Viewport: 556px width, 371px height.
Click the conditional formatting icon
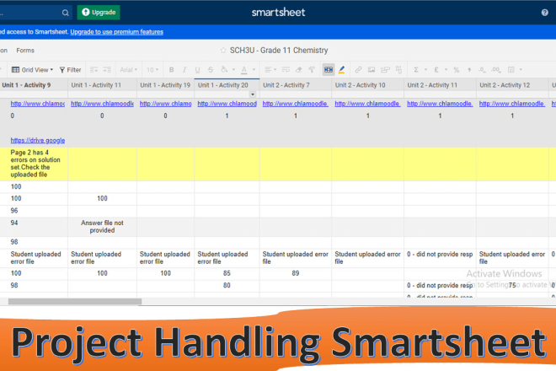pyautogui.click(x=329, y=70)
